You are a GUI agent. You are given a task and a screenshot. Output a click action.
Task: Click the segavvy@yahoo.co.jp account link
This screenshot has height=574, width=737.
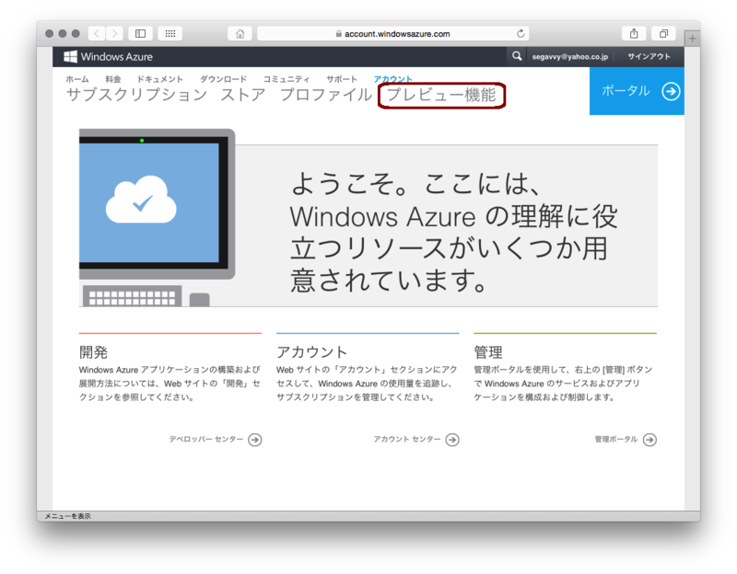coord(569,56)
